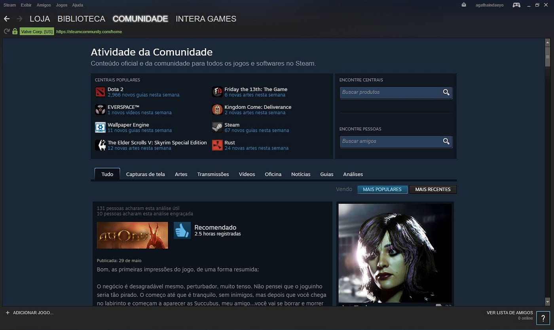
Task: Open the Exibir menu
Action: point(26,5)
